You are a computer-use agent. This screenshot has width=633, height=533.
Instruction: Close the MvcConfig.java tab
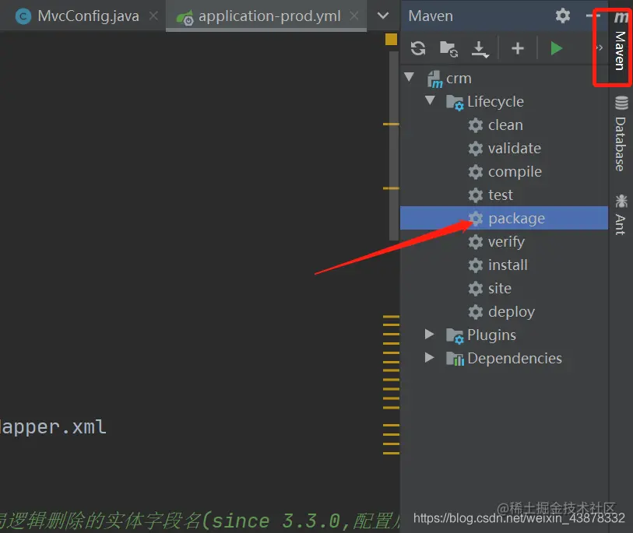[x=153, y=16]
